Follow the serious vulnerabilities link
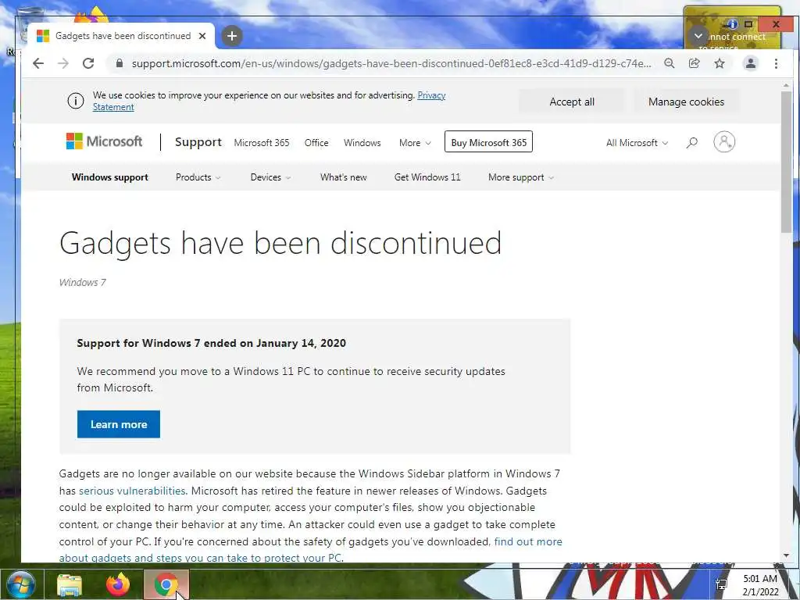Image resolution: width=800 pixels, height=600 pixels. tap(131, 491)
